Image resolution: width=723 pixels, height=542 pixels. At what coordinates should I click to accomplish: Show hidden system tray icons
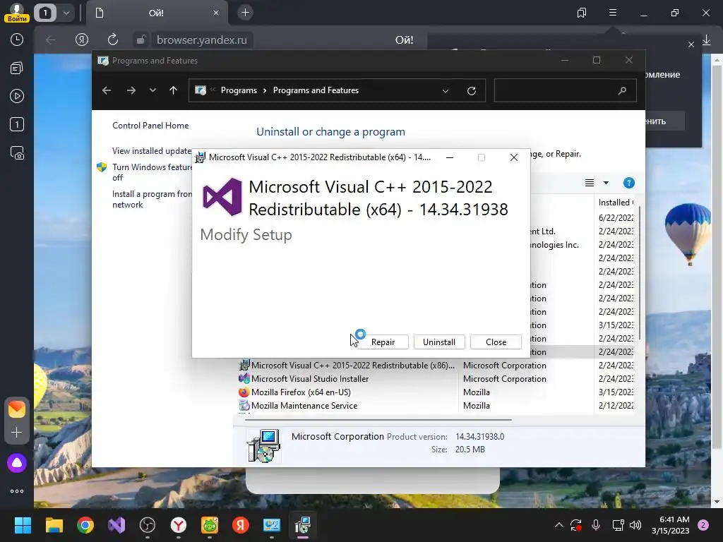point(559,525)
